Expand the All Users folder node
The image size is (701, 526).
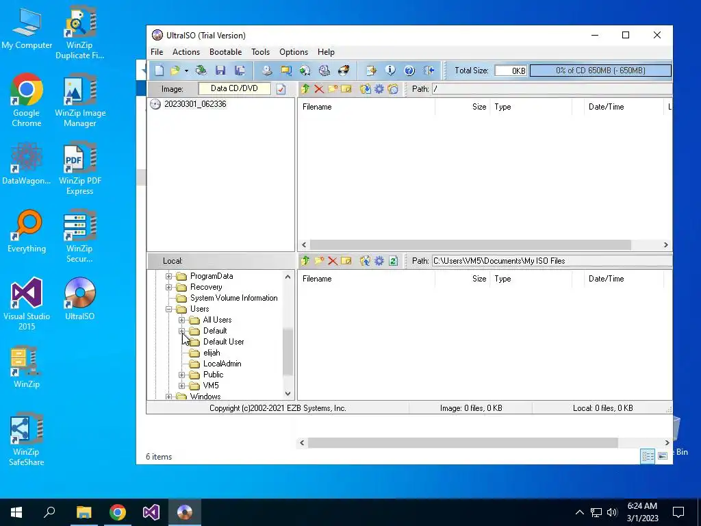point(181,320)
